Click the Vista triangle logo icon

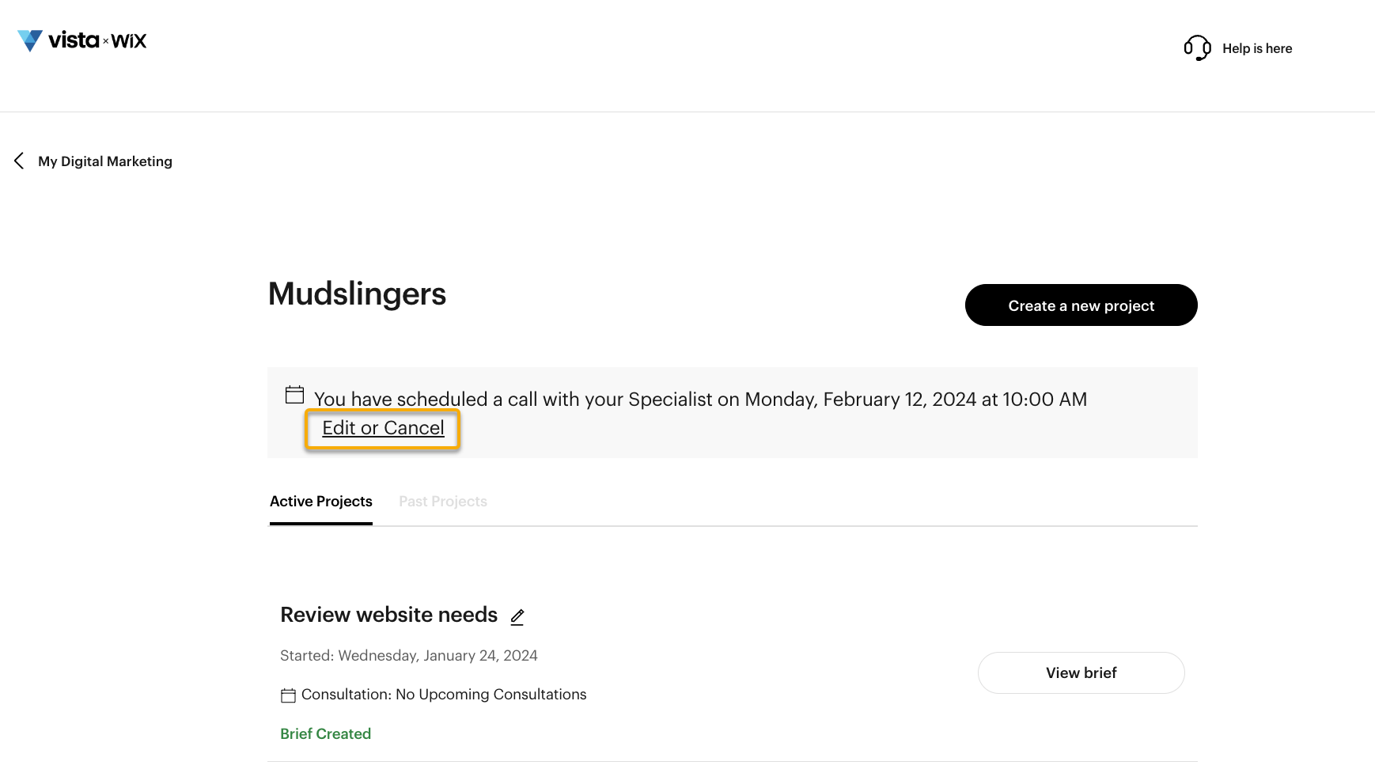tap(30, 40)
